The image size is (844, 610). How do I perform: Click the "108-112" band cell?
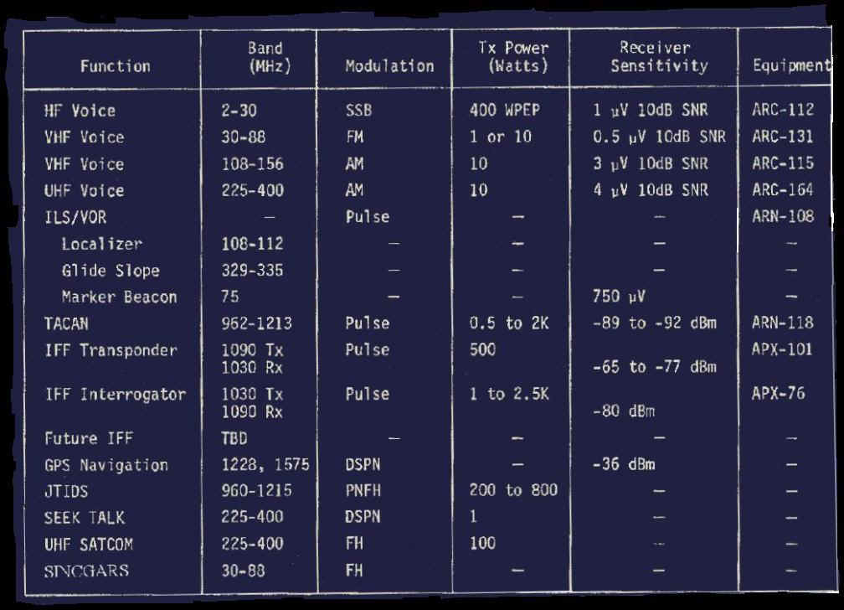253,244
